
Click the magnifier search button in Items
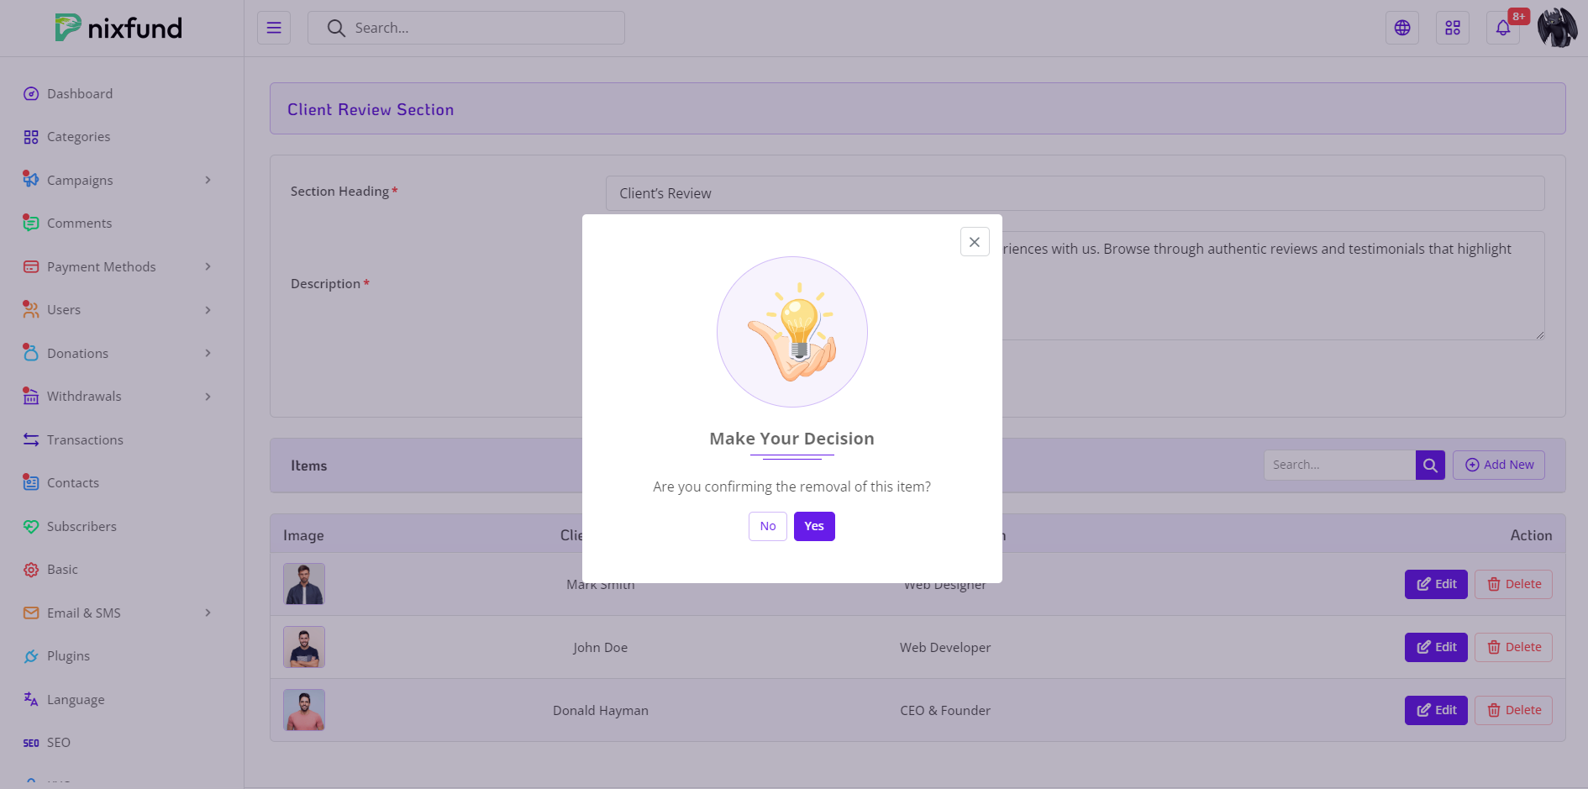point(1430,466)
